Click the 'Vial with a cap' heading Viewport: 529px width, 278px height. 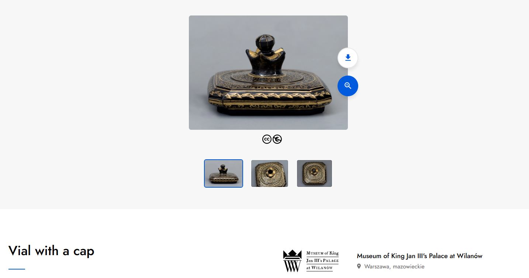point(51,251)
